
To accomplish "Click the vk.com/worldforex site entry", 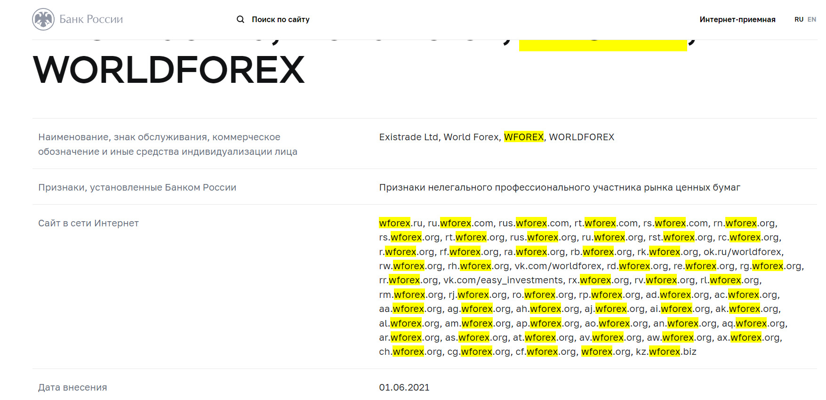I will [558, 266].
